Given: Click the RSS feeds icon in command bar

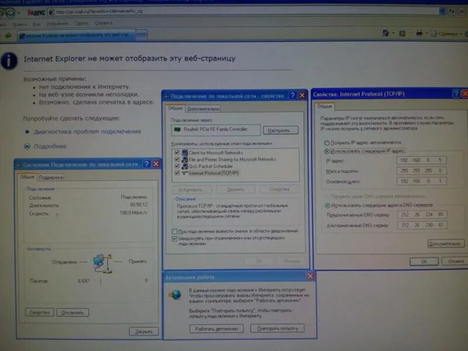Looking at the screenshot, I should click(402, 33).
